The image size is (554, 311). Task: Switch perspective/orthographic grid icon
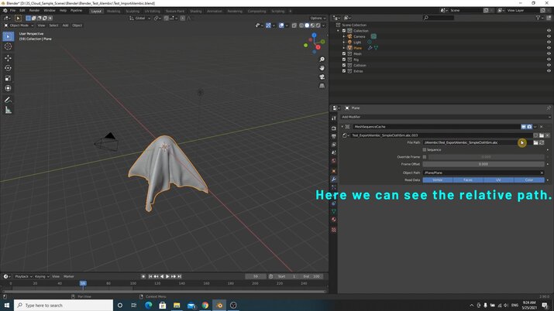[x=322, y=86]
